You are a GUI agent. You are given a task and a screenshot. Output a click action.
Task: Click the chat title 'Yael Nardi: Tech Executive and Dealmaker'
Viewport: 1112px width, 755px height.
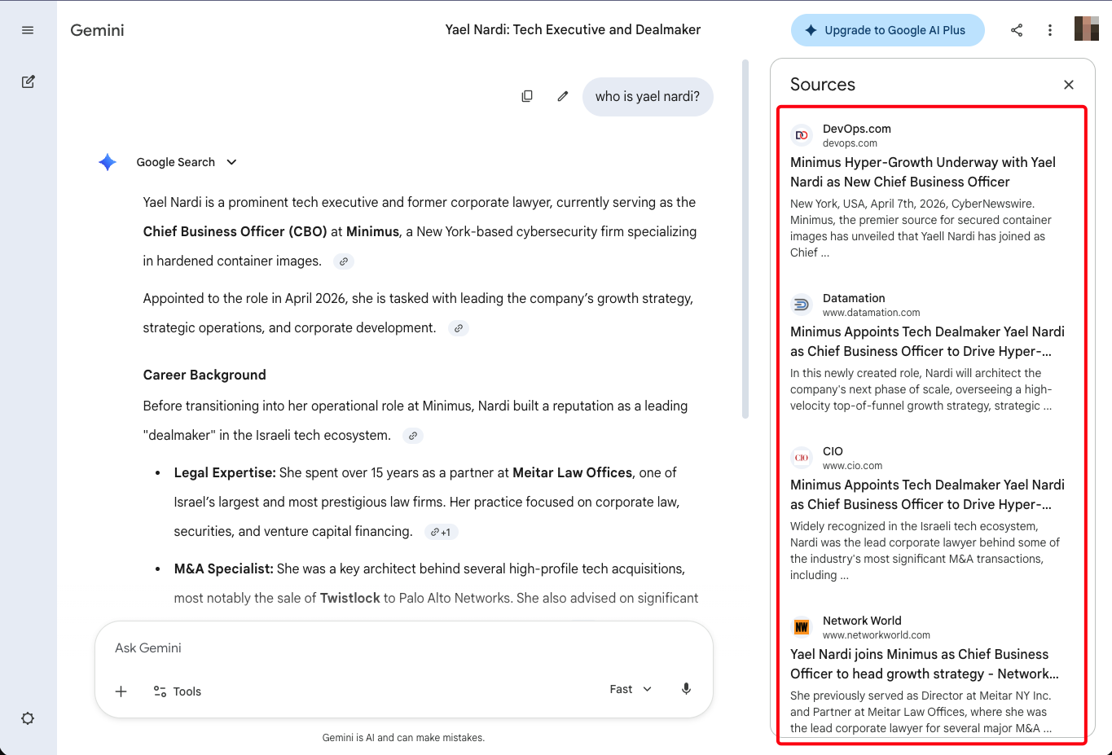pyautogui.click(x=573, y=29)
